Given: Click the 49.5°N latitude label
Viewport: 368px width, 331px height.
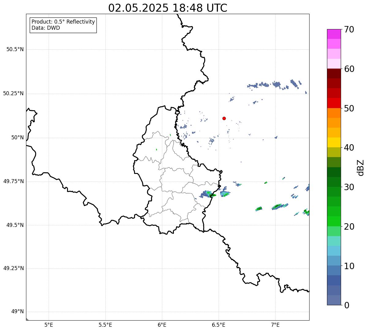Looking at the screenshot, I should coord(15,225).
